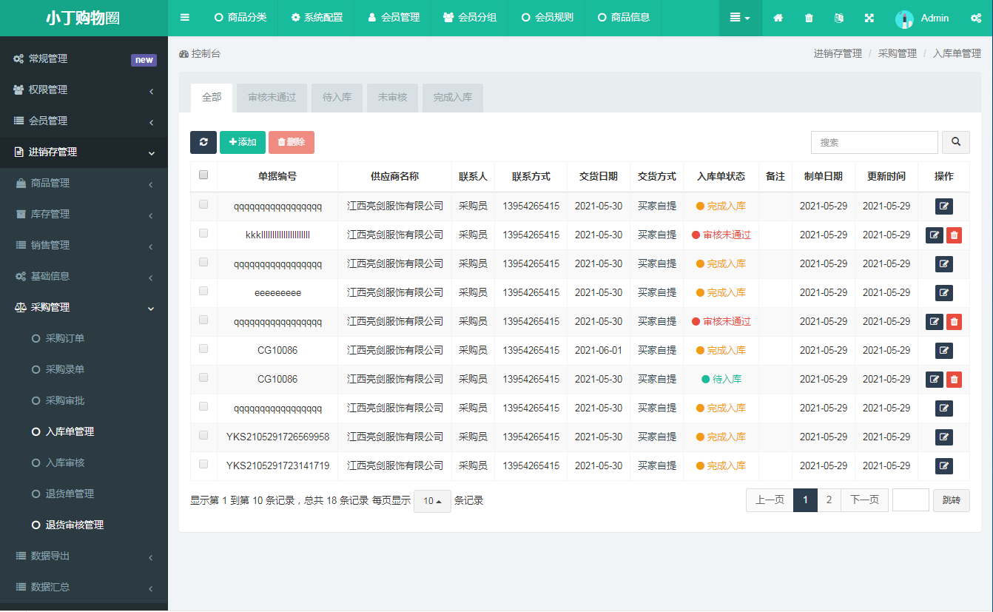
Task: Click the refresh icon above the table
Action: 203,142
